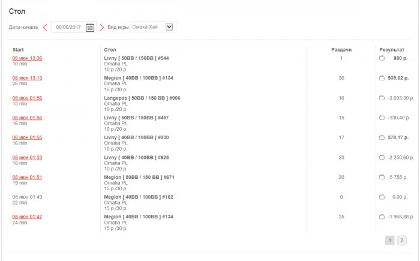Viewport: 420px width, 261px height.
Task: Open session 08 июн 01:51
Action: [27, 177]
